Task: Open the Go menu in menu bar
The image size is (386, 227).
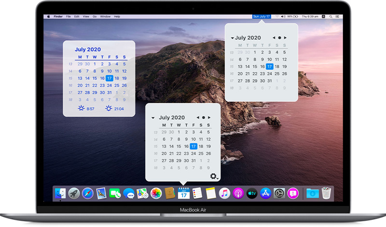Action: point(94,16)
